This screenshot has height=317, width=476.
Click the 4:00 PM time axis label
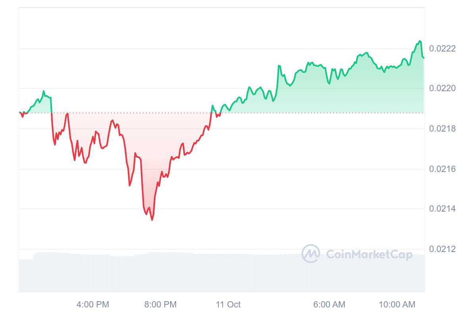click(x=93, y=305)
